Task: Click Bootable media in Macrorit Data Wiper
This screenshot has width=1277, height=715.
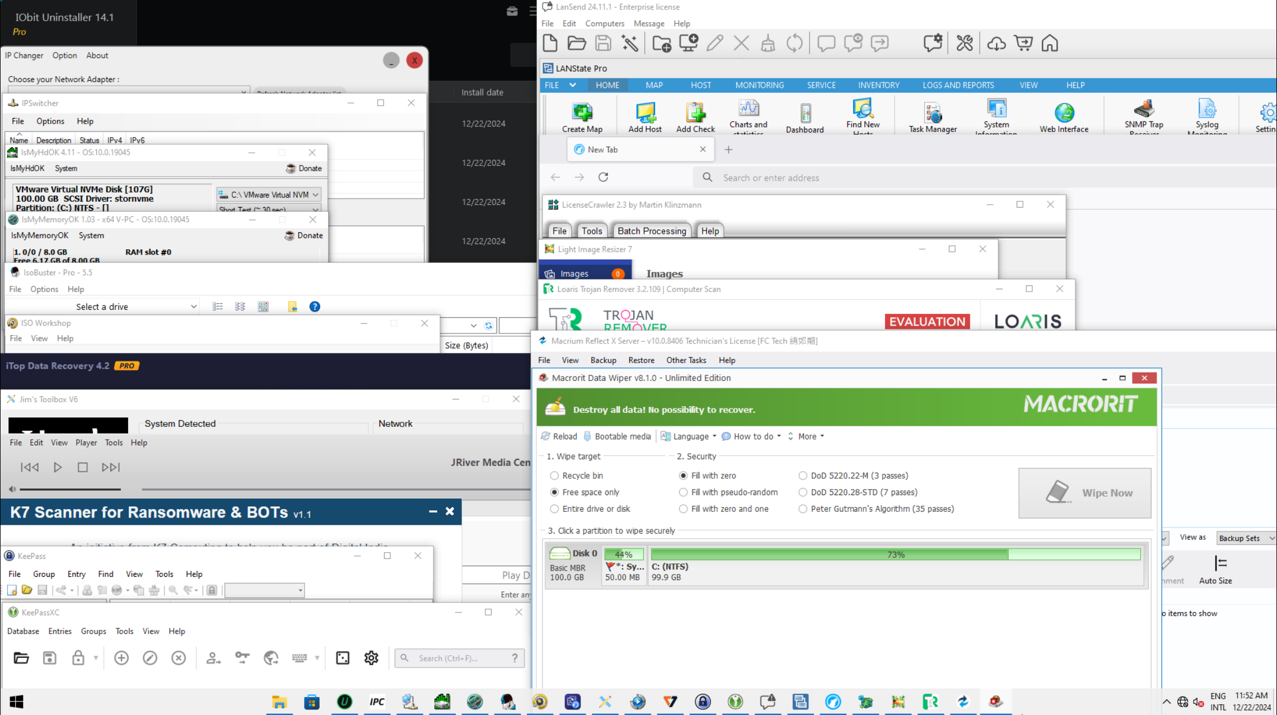Action: pos(617,436)
